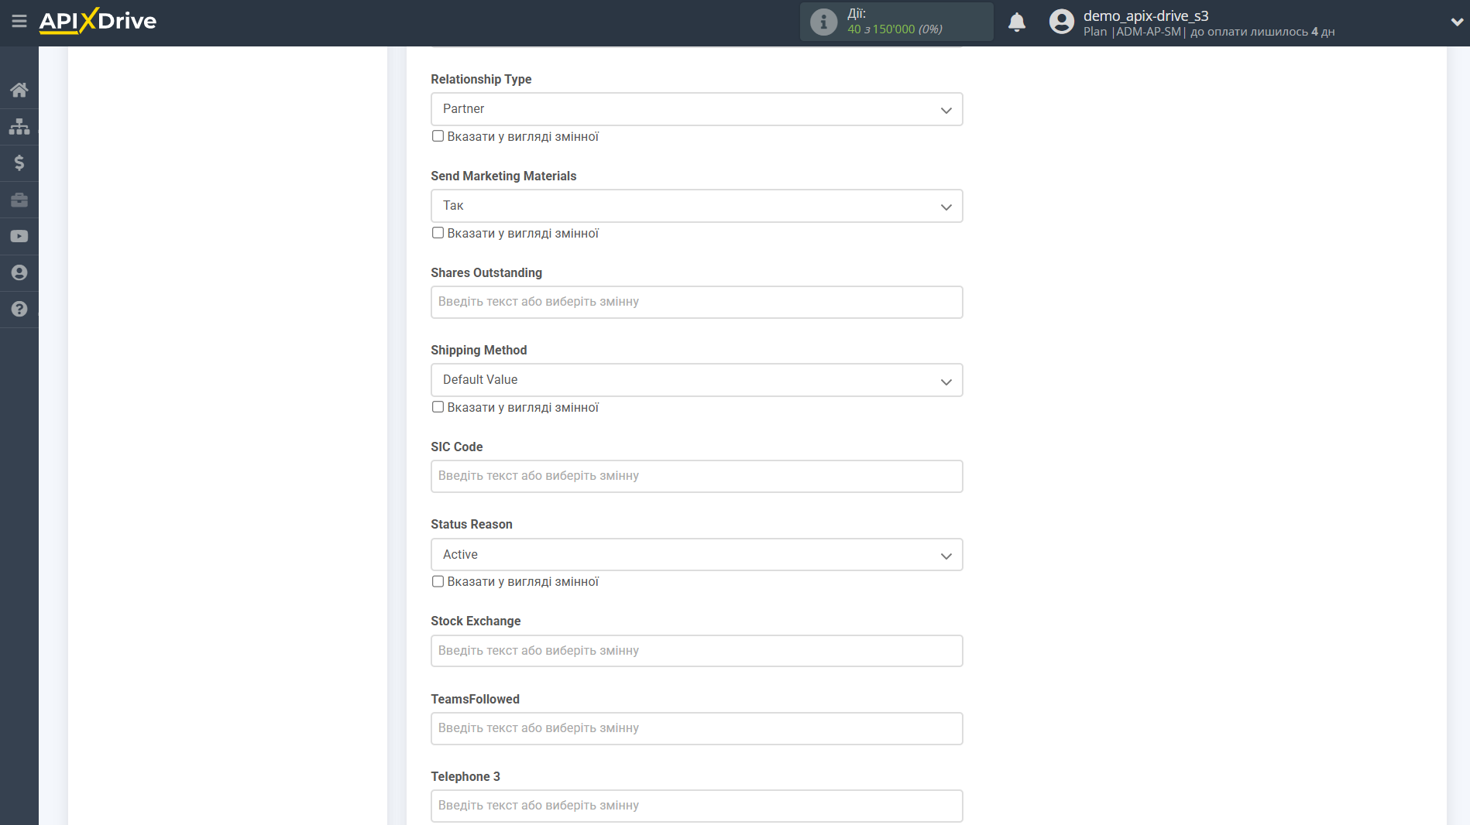Screen dimensions: 1470x825
Task: Enable variable checkbox under Shipping Method
Action: [438, 407]
